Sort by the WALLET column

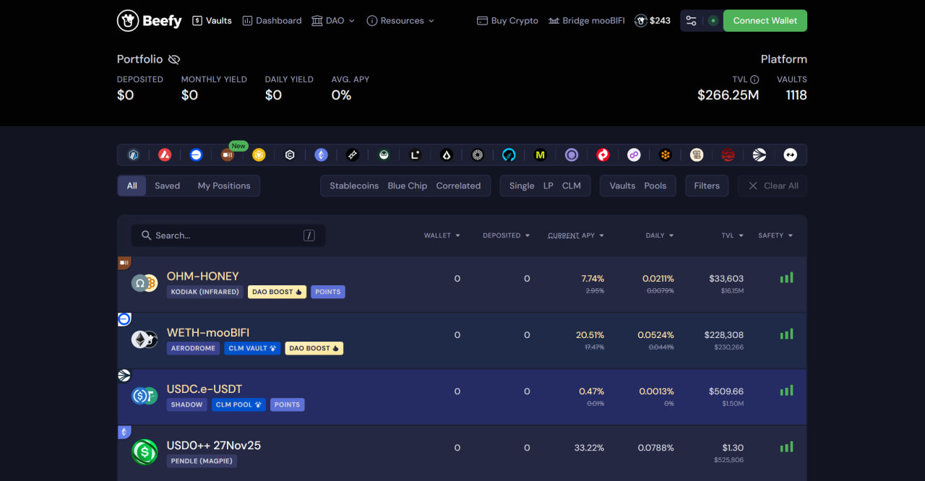pyautogui.click(x=442, y=235)
